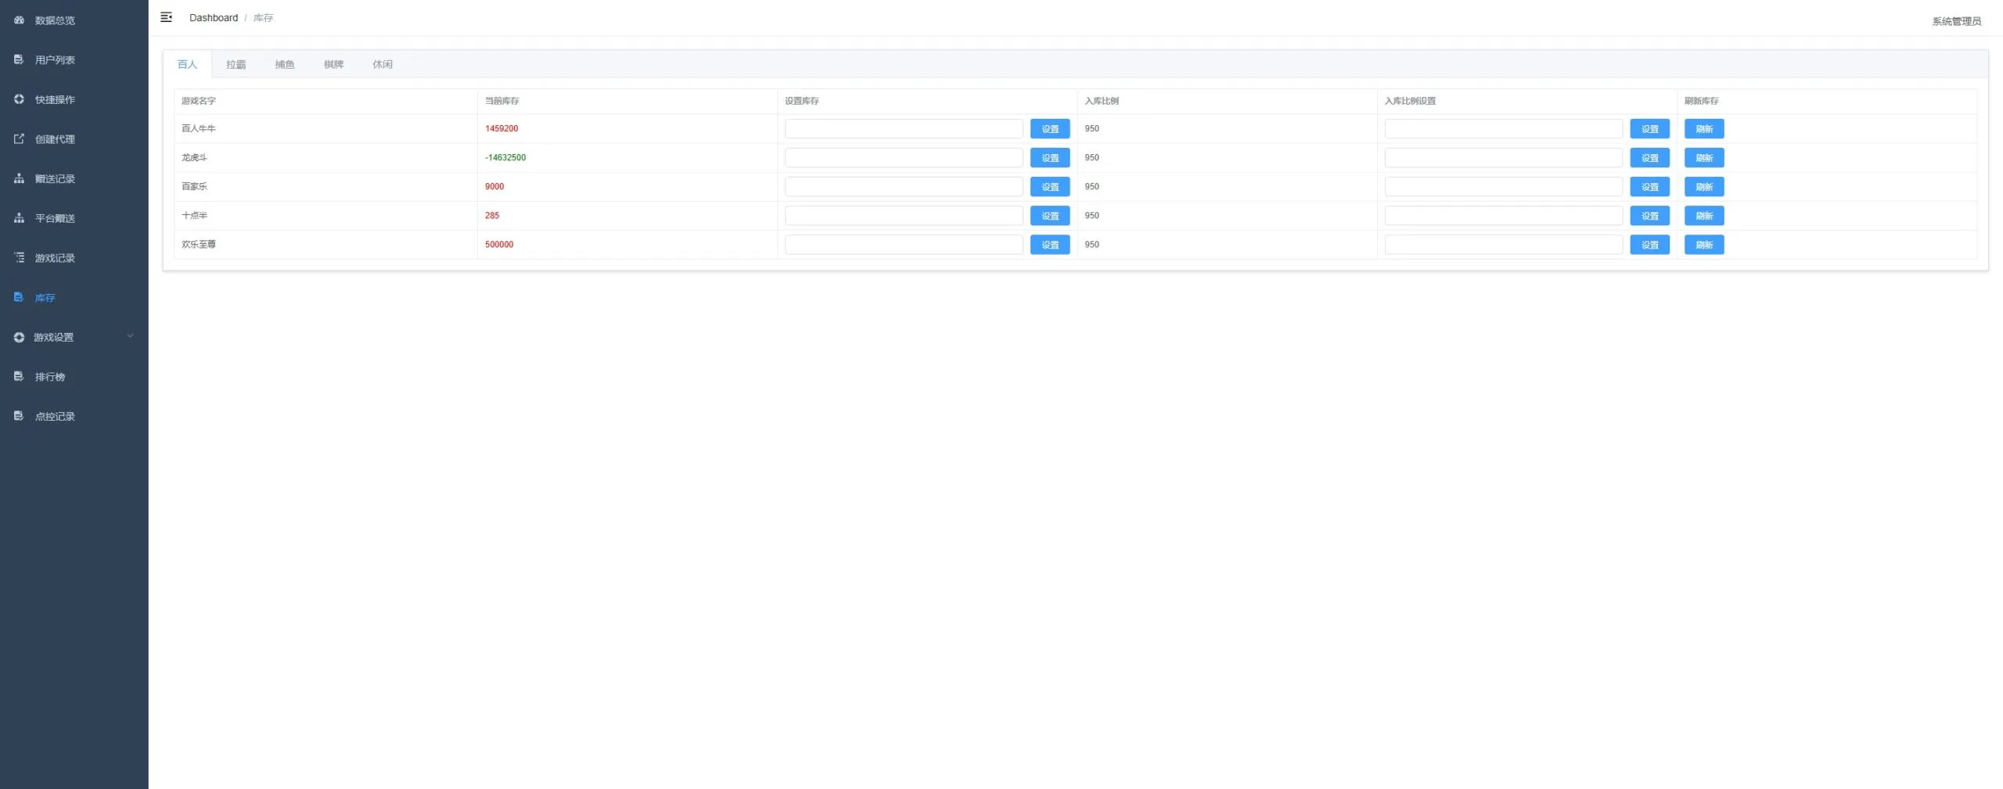This screenshot has height=789, width=2003.
Task: Click 设置 ratio button for 龙虎斗
Action: click(x=1649, y=157)
